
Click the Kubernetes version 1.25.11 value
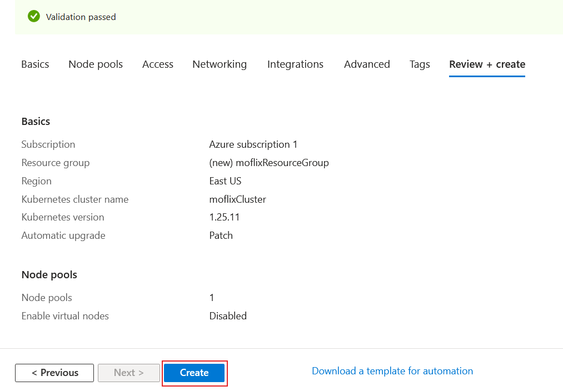click(x=225, y=217)
